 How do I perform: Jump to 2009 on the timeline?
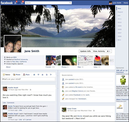click(x=120, y=26)
